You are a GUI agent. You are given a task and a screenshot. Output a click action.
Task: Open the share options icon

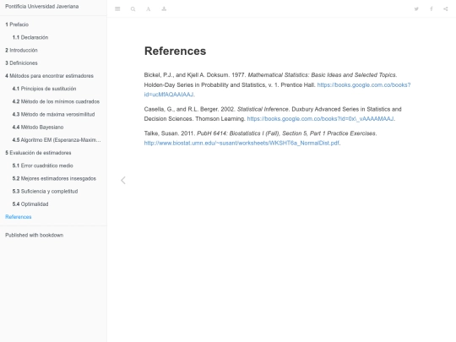pyautogui.click(x=446, y=9)
